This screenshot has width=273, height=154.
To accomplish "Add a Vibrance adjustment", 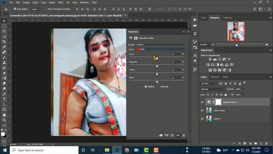I will pos(229,59).
